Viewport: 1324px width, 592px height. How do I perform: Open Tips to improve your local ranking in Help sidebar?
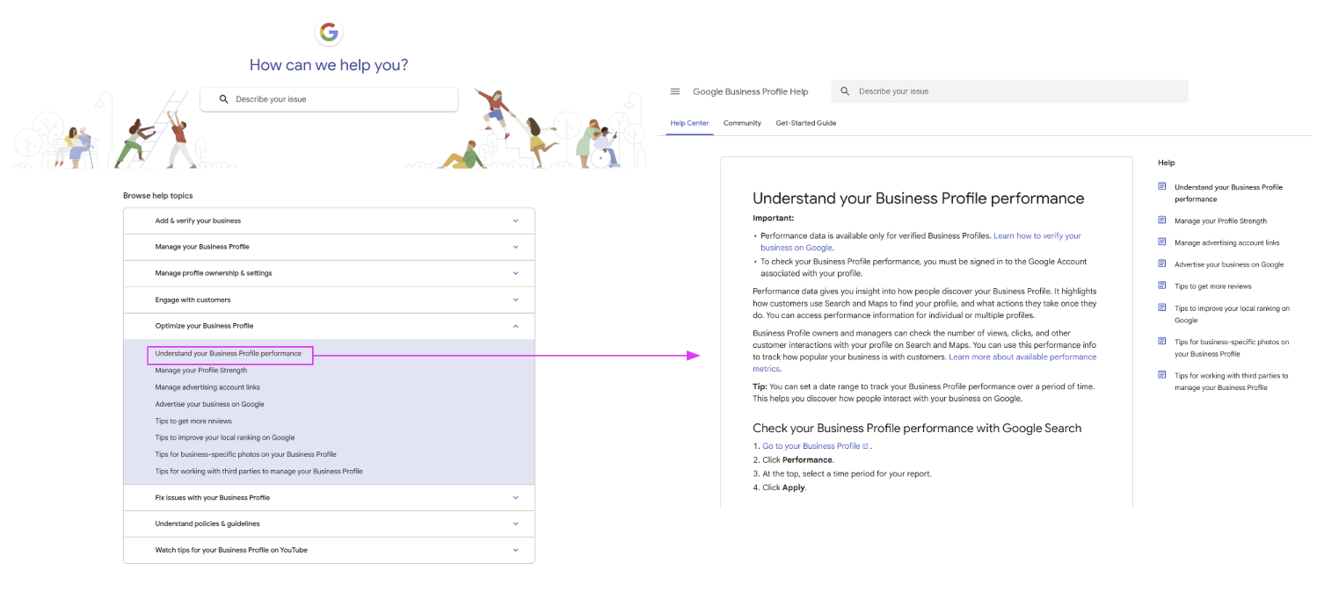pos(1233,314)
